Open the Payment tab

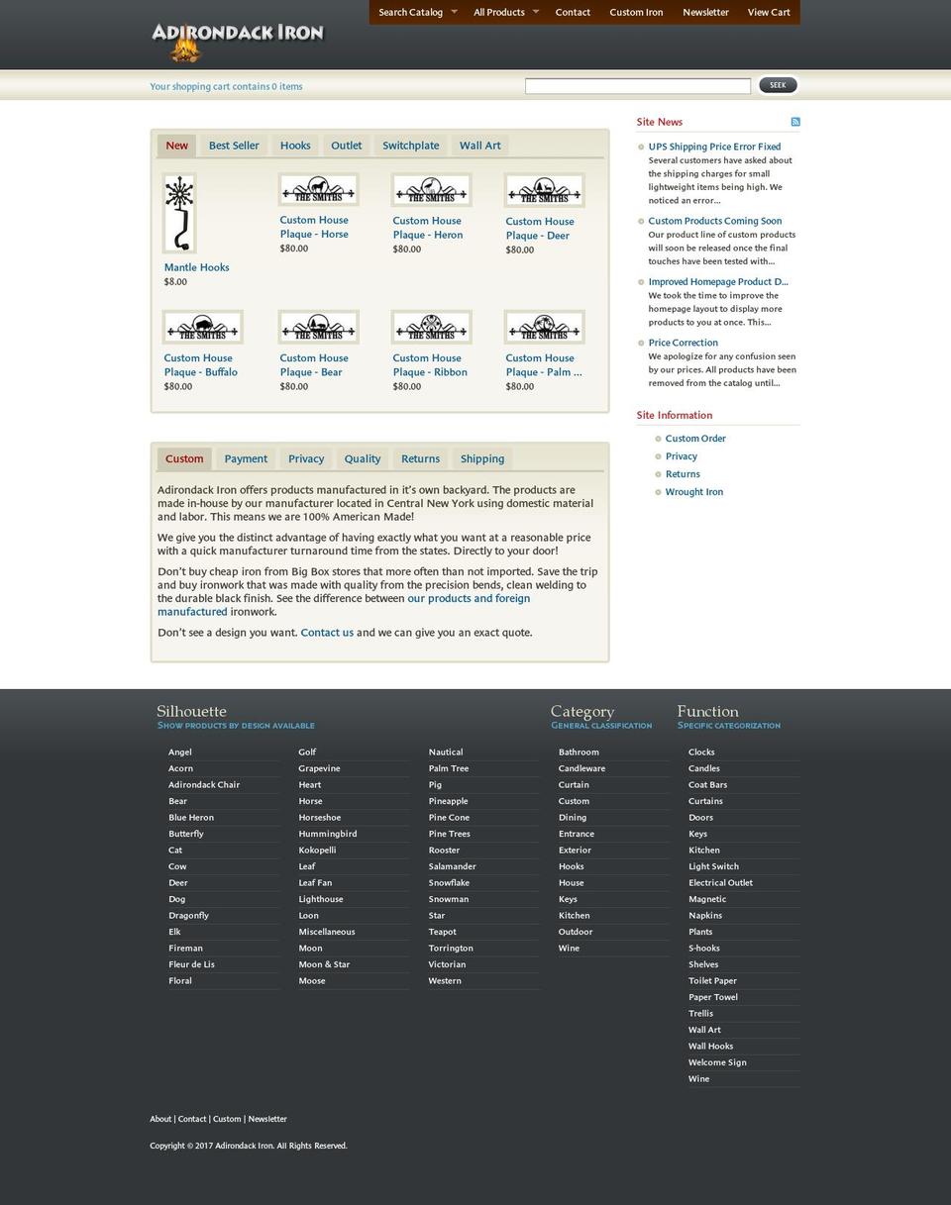[x=245, y=458]
